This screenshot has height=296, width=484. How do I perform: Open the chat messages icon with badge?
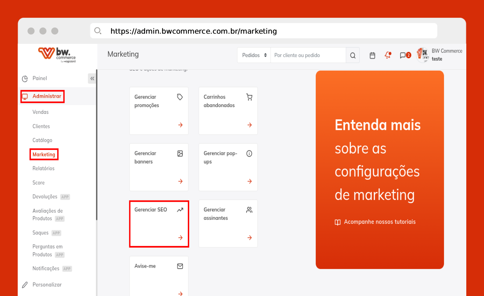[405, 55]
